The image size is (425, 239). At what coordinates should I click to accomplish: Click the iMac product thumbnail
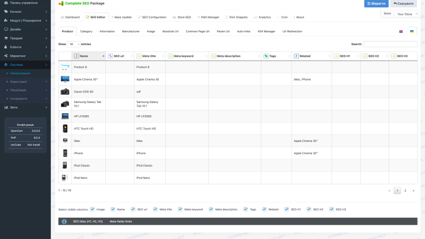tap(65, 141)
